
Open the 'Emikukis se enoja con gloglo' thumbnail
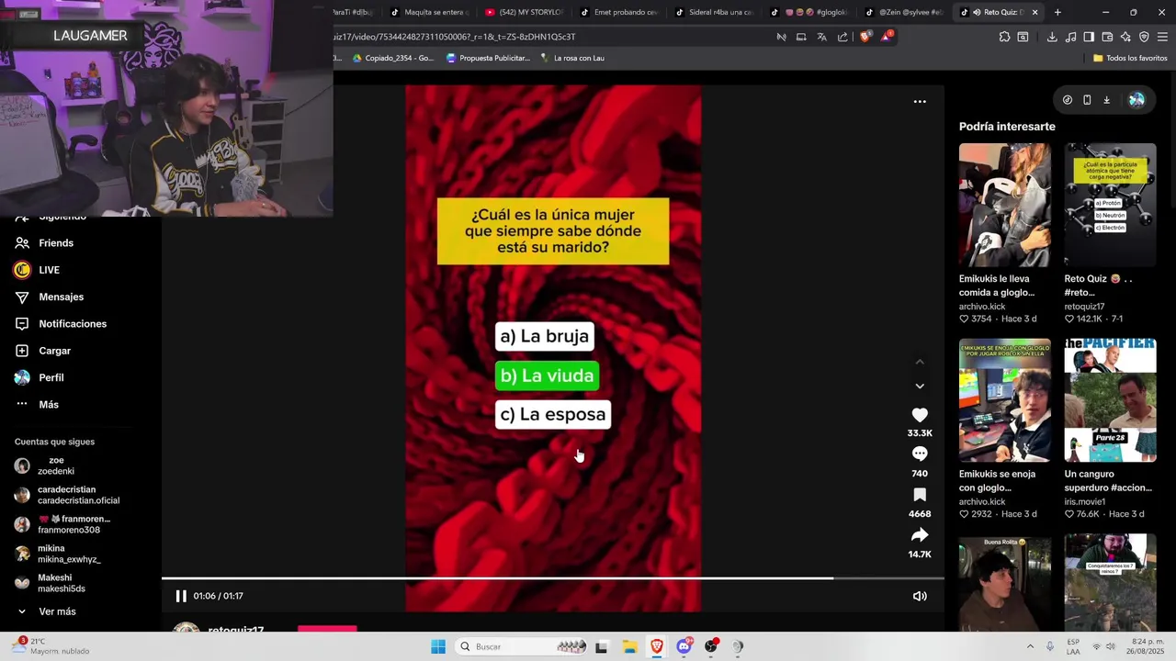(x=1004, y=400)
